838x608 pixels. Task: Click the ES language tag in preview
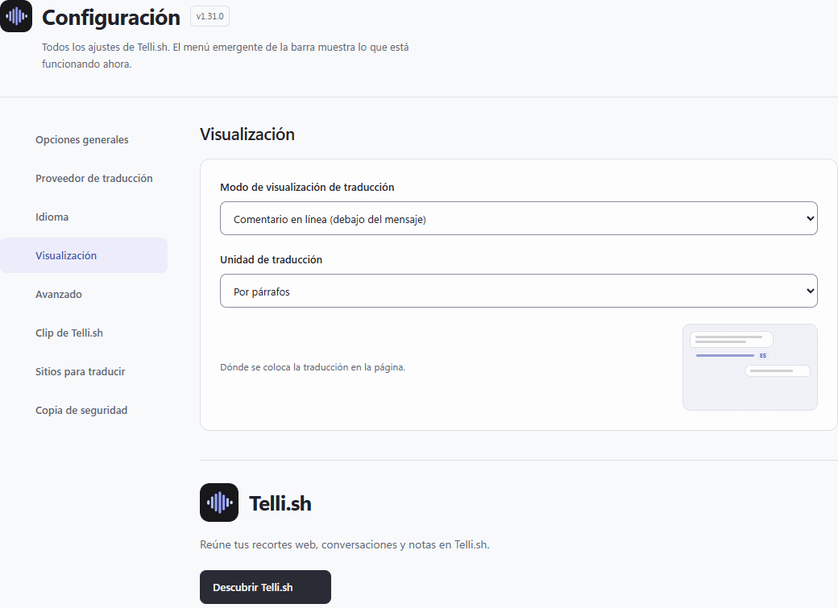pyautogui.click(x=762, y=355)
